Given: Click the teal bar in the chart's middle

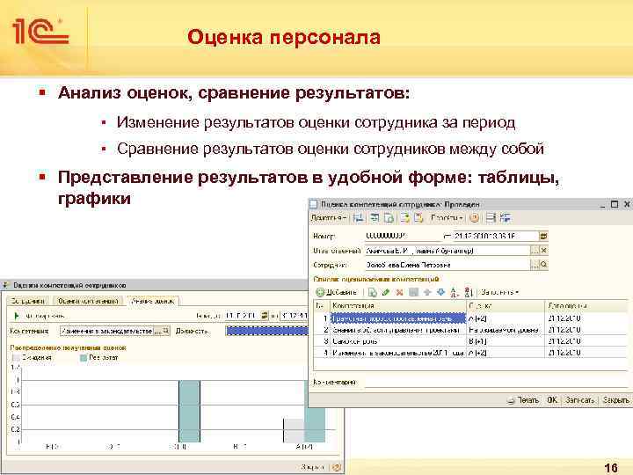Looking at the screenshot, I should (189, 411).
